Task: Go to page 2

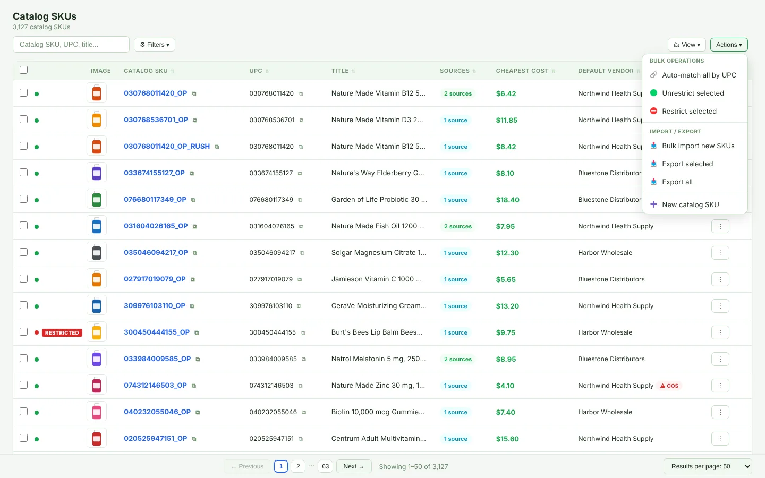Action: pos(298,466)
